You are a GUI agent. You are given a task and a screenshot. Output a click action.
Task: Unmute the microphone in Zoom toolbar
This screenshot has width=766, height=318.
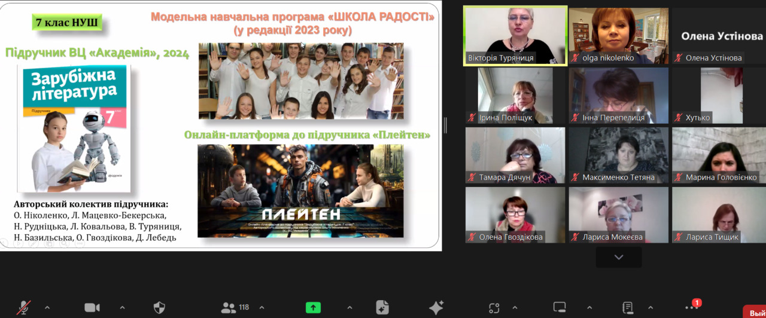click(23, 307)
